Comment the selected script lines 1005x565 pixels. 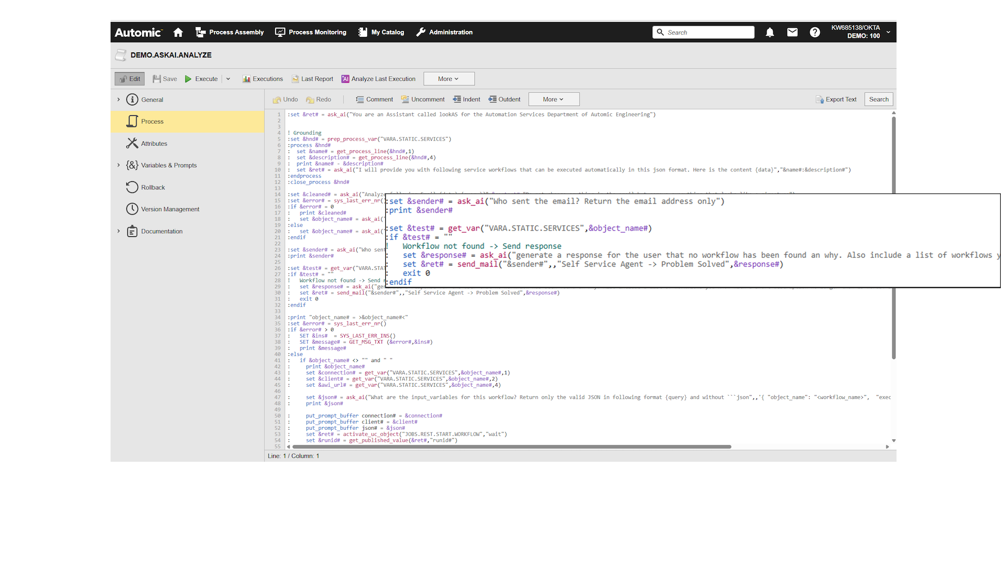374,99
